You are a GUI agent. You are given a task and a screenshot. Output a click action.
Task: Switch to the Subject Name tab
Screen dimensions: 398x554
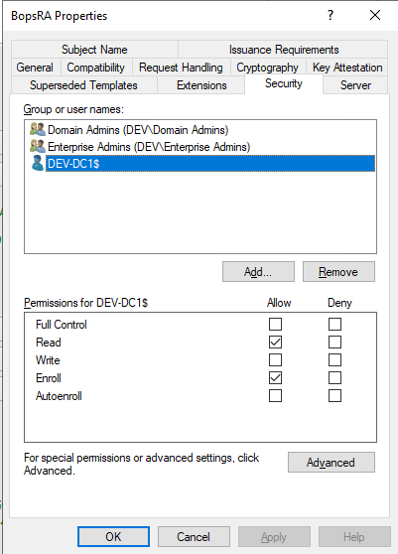94,50
